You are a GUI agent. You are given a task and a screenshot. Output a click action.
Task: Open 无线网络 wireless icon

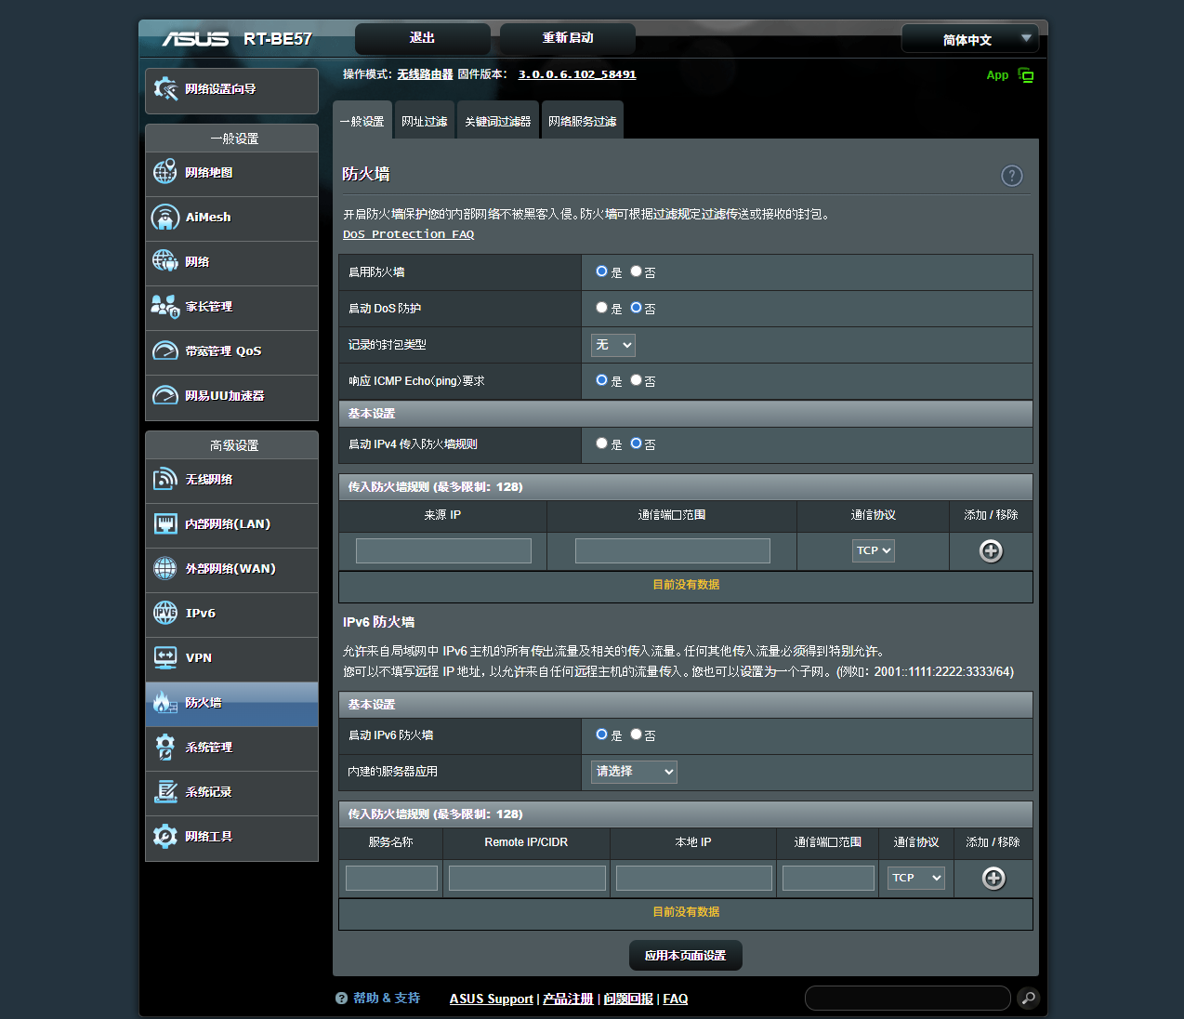(x=165, y=479)
